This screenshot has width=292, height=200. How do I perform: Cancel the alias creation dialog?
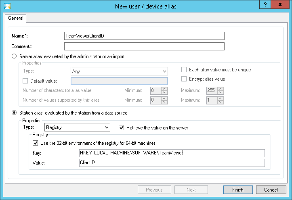(x=271, y=190)
